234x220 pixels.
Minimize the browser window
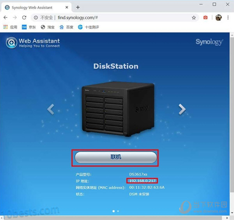(201, 4)
